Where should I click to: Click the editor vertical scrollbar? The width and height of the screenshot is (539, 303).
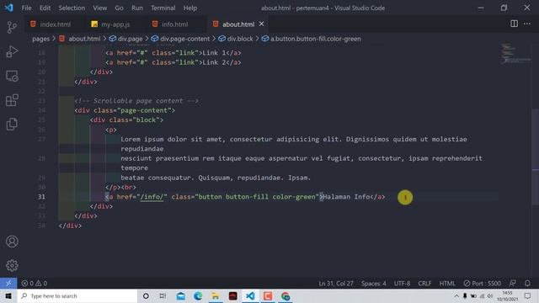(536, 158)
